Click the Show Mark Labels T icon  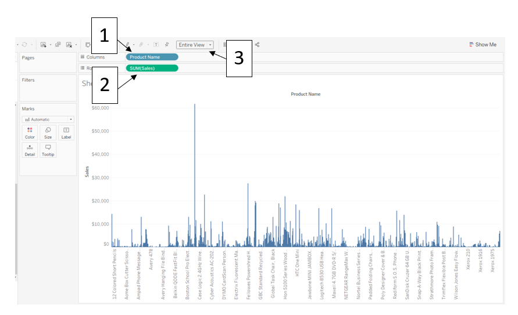click(x=156, y=45)
